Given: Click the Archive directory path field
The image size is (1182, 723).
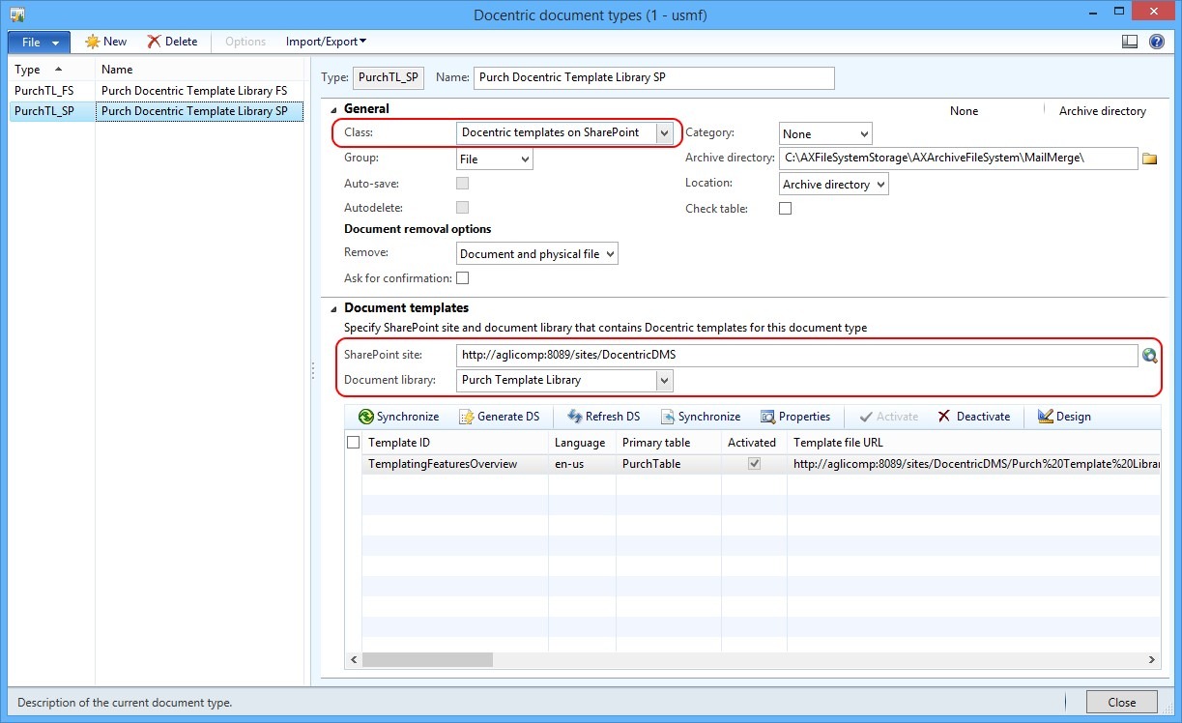Looking at the screenshot, I should tap(959, 159).
